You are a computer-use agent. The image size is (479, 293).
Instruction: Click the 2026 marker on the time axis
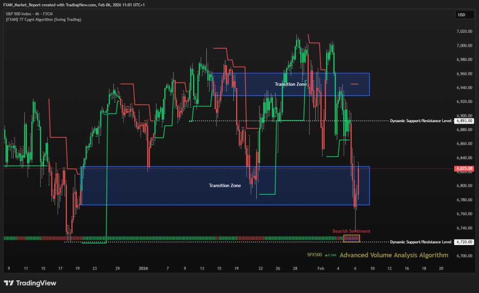[x=144, y=269]
